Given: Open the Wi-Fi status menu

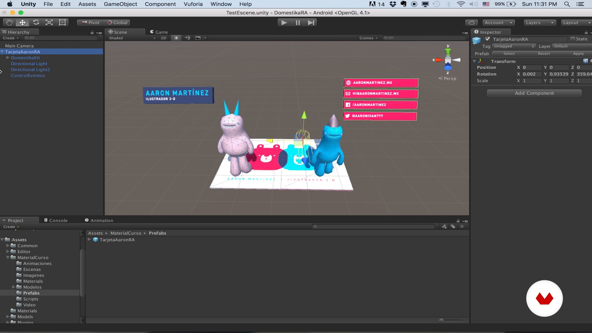Looking at the screenshot, I should pos(461,4).
